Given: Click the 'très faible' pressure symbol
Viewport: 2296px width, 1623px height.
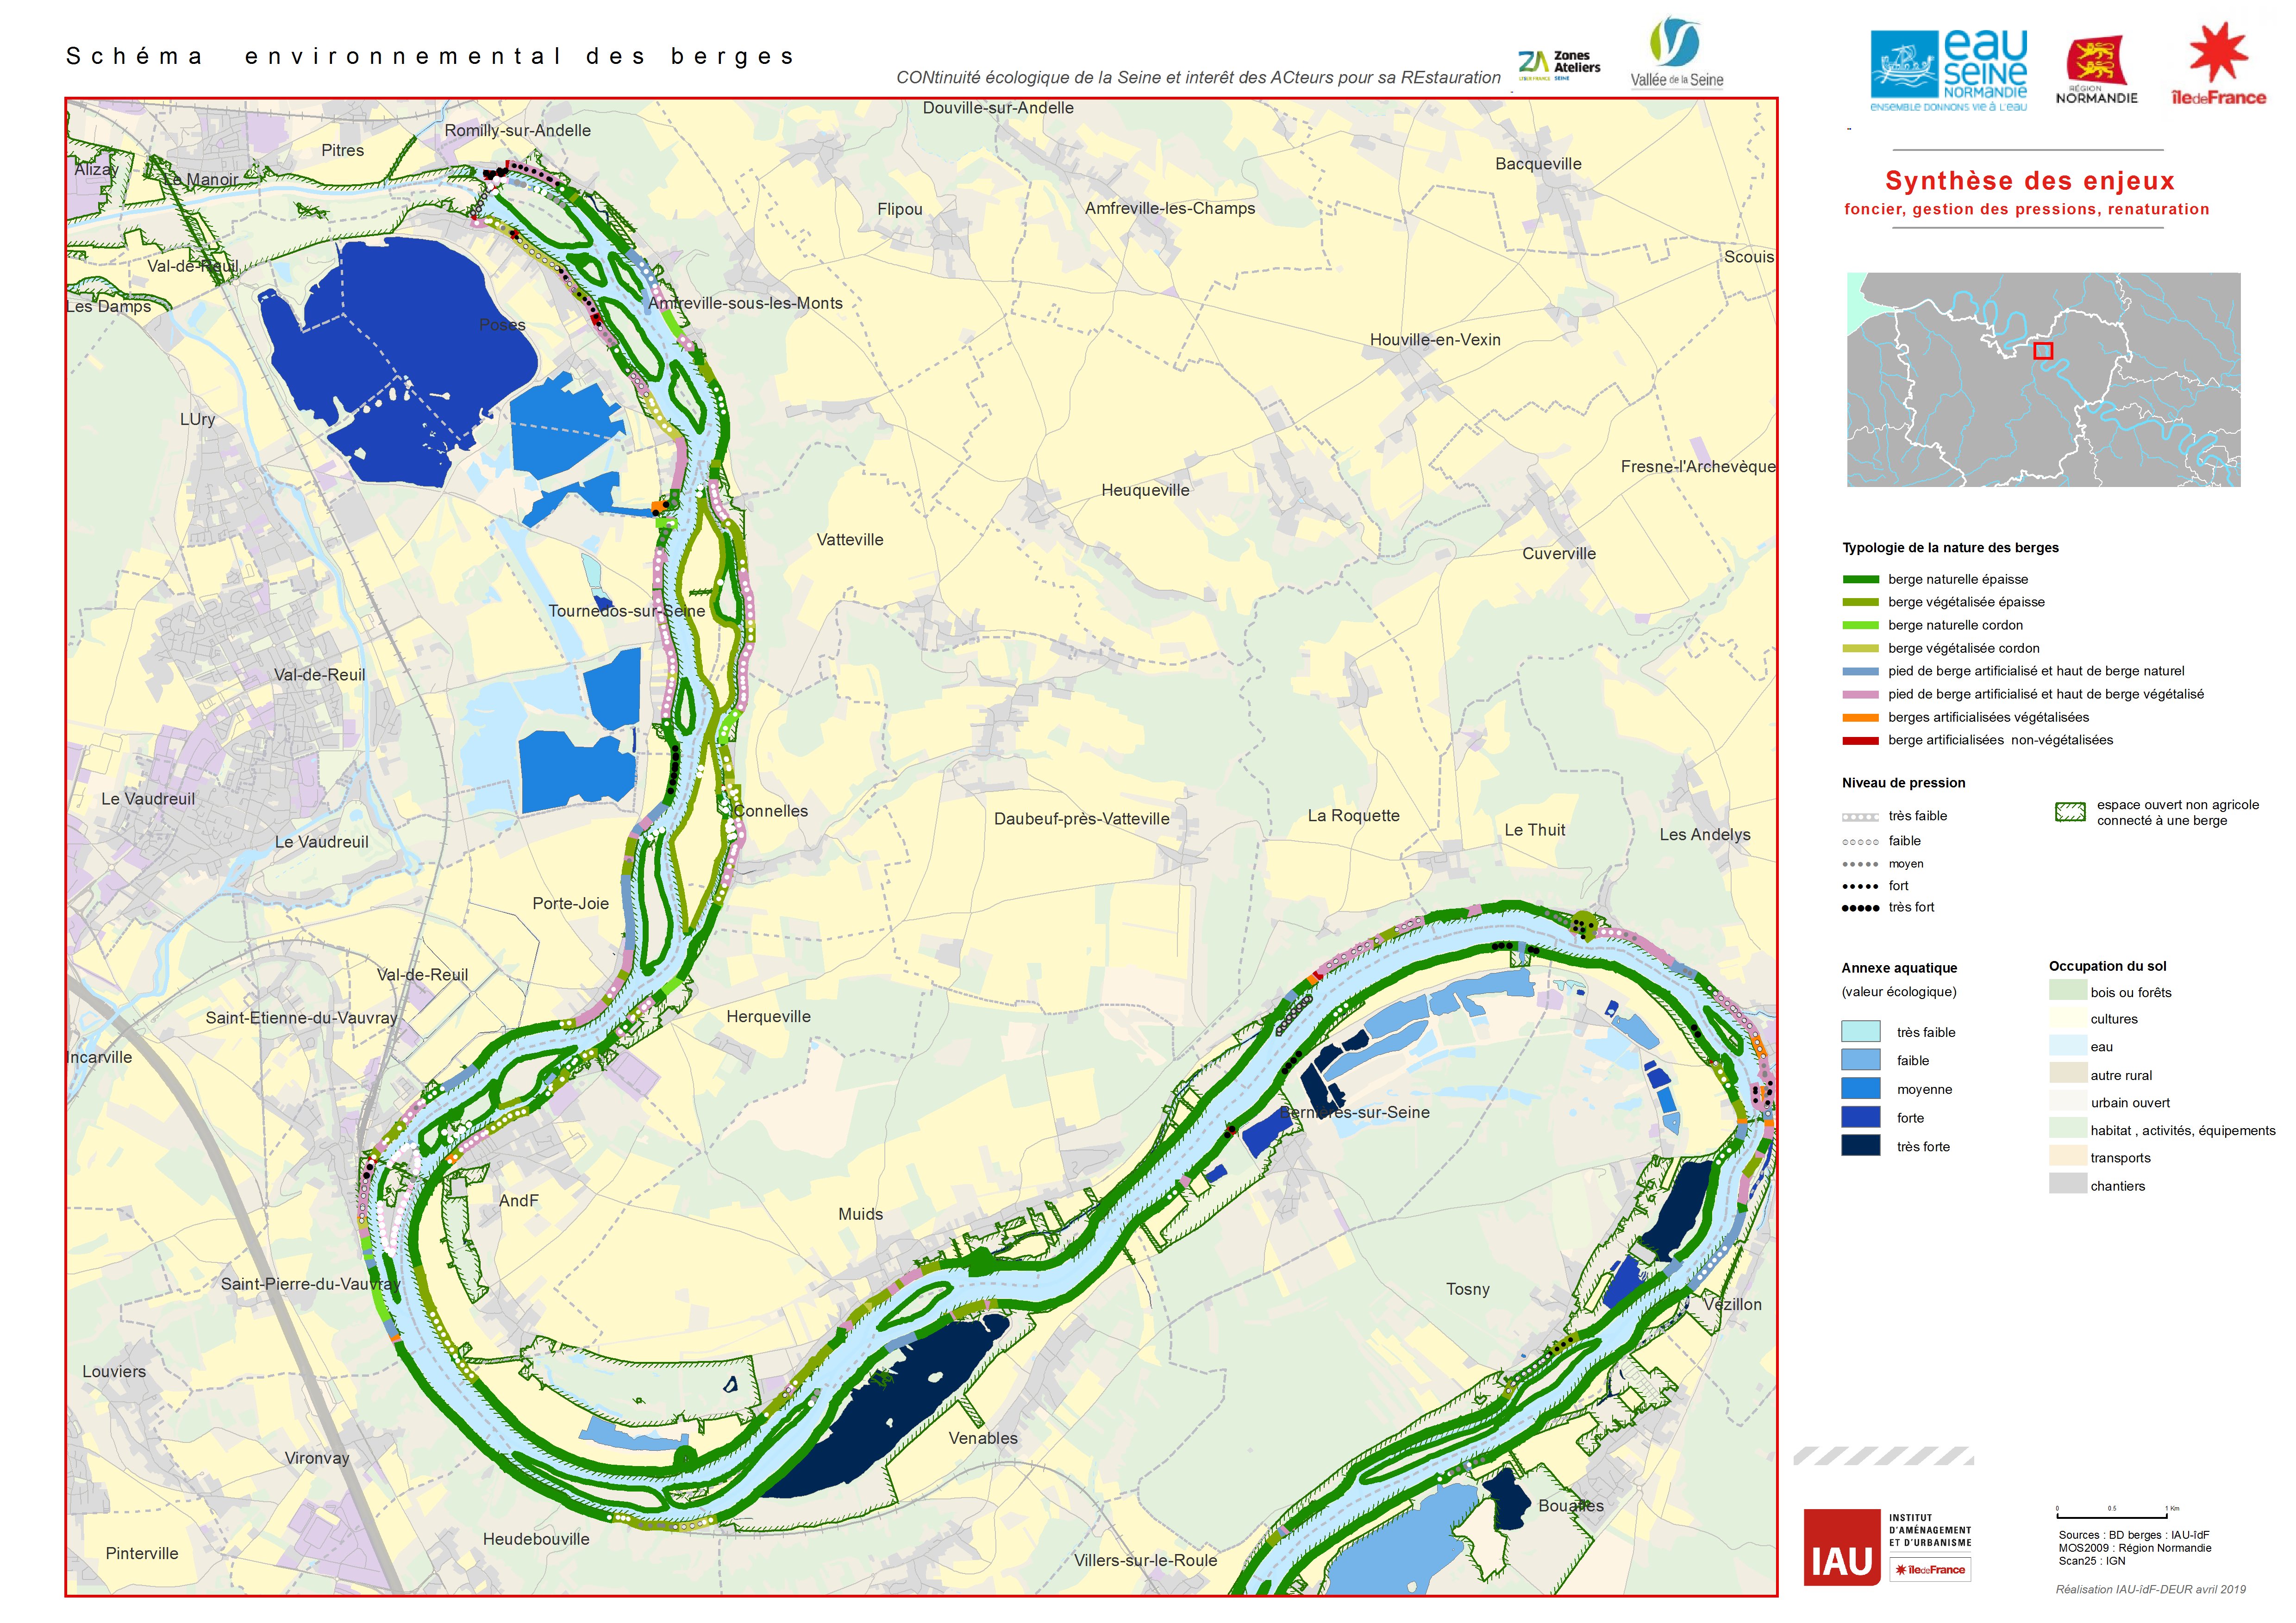Looking at the screenshot, I should coord(1860,817).
